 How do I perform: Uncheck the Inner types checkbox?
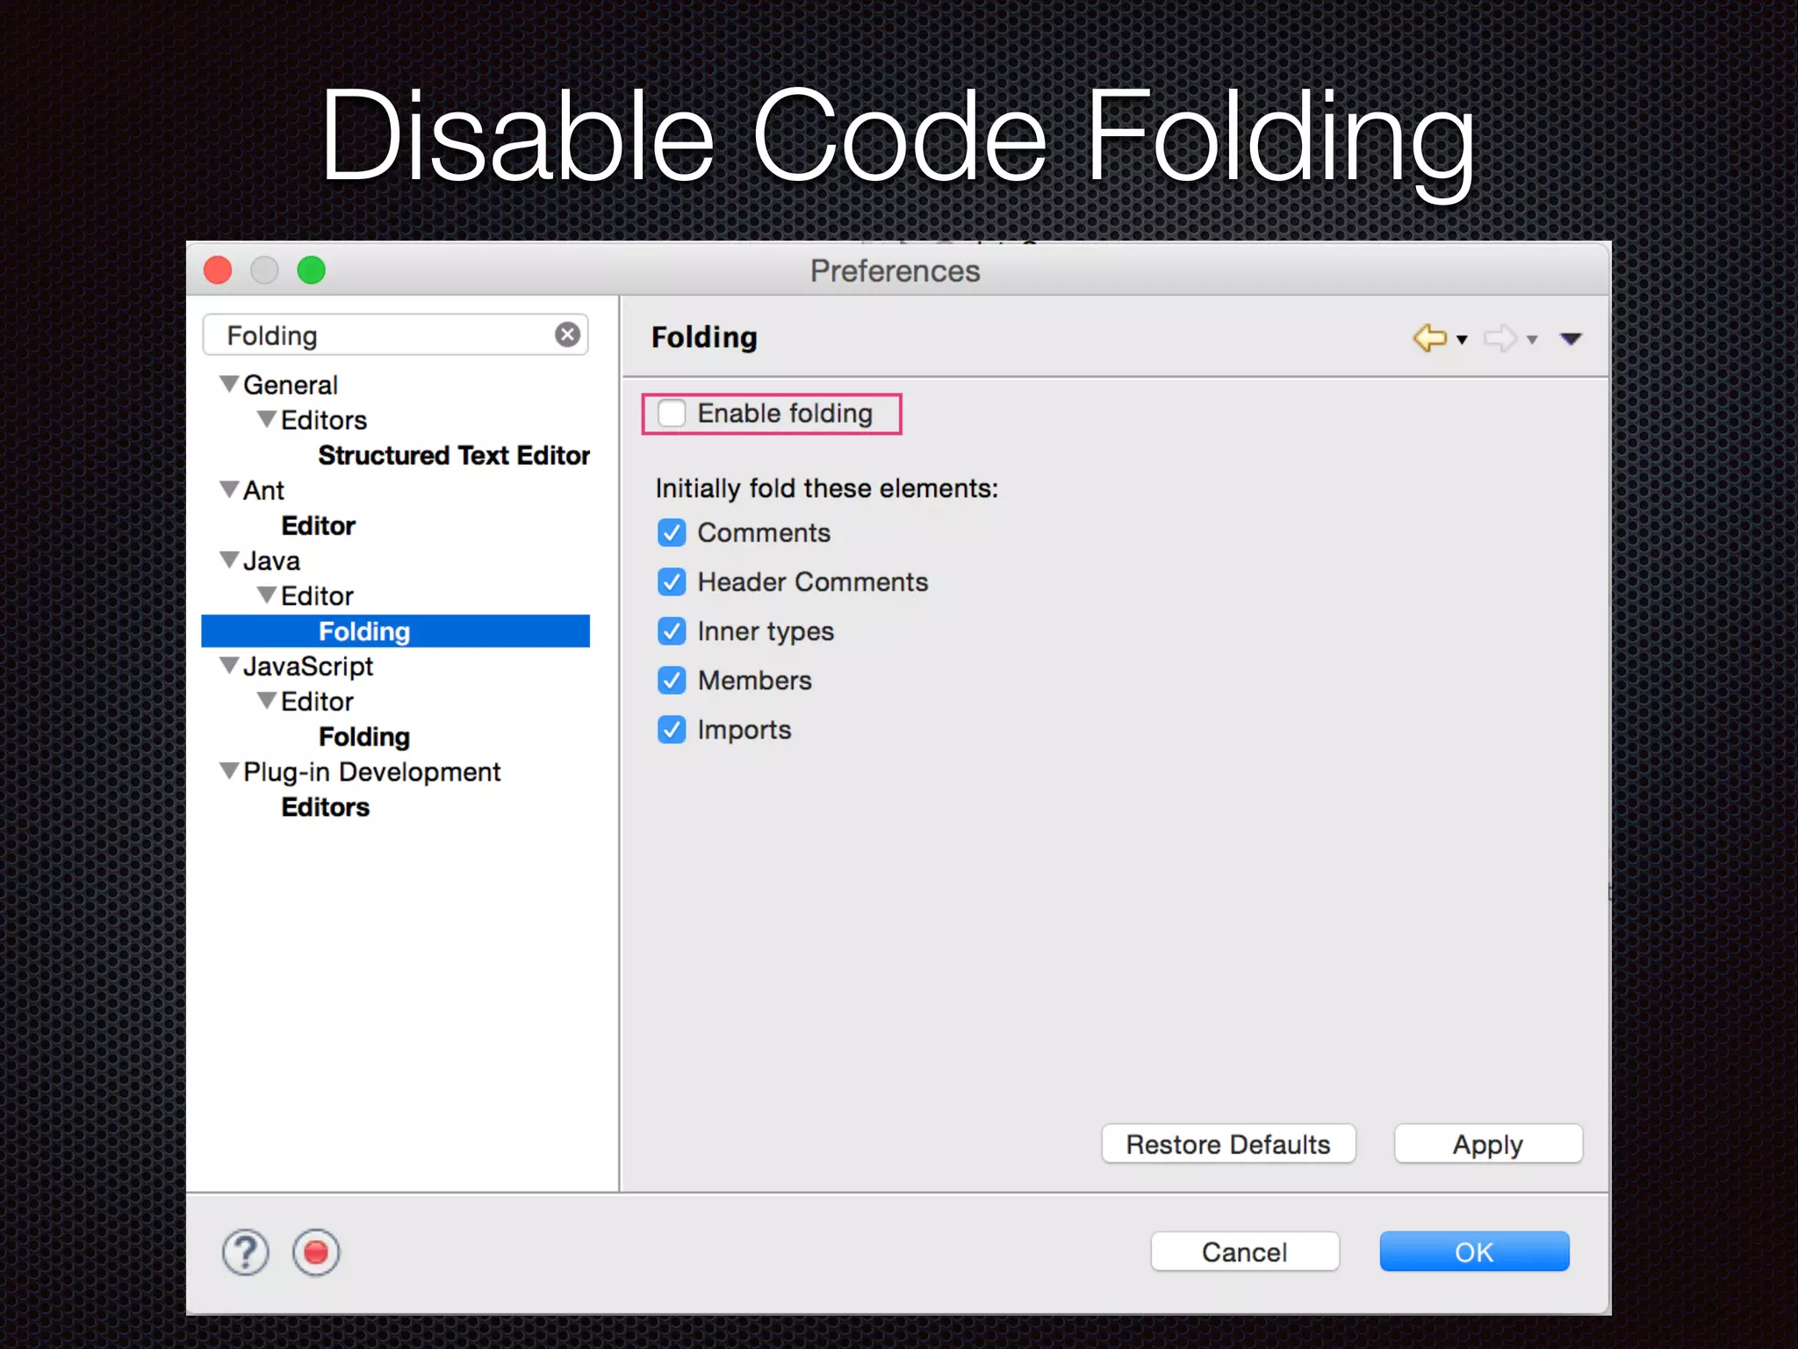(x=672, y=631)
